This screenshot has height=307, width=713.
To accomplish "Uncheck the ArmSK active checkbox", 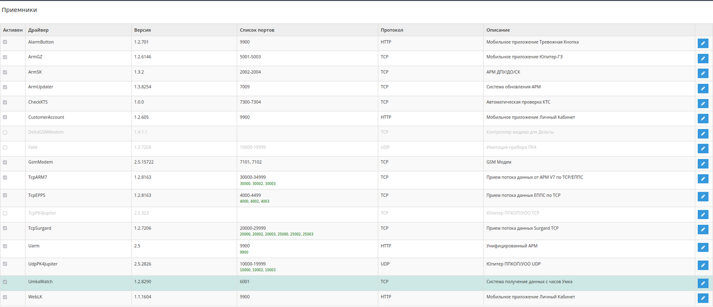I will point(5,72).
